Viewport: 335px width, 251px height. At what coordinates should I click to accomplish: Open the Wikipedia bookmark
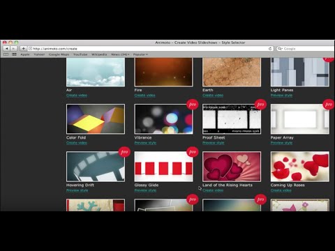pyautogui.click(x=99, y=54)
